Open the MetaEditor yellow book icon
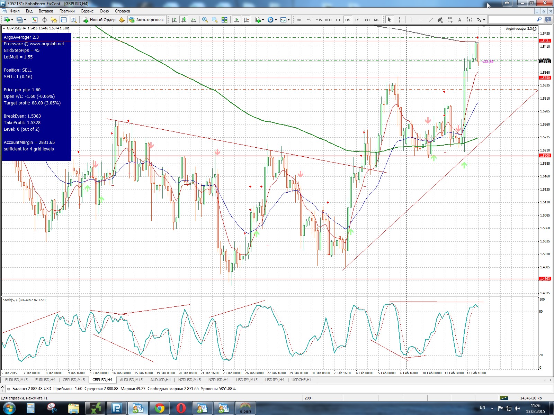554x415 pixels. coord(122,20)
